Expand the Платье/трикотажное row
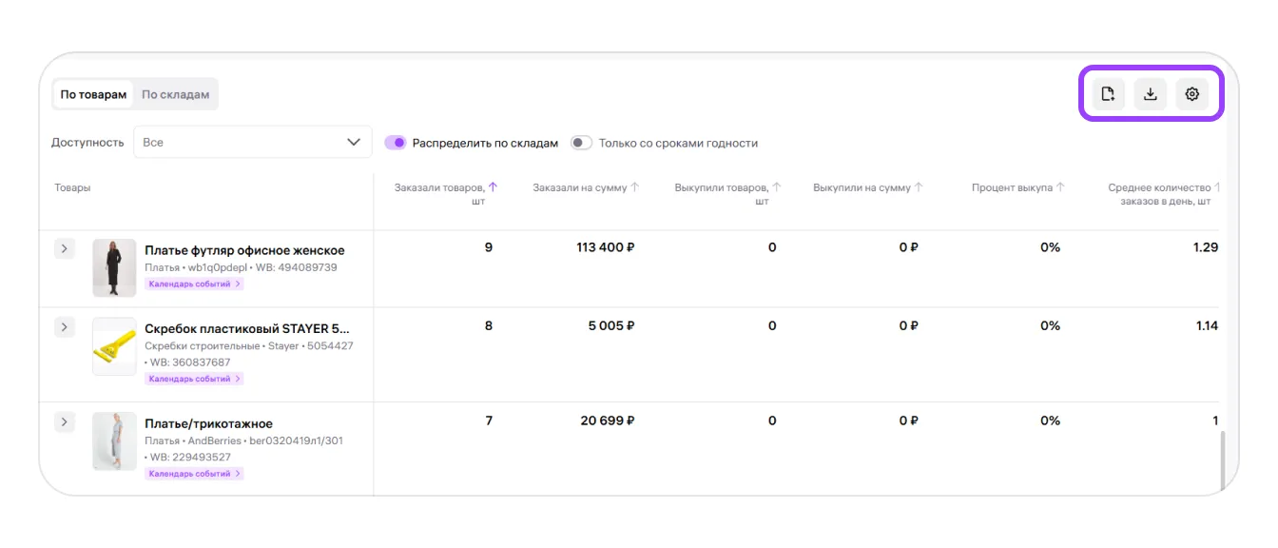This screenshot has height=548, width=1278. [x=64, y=422]
